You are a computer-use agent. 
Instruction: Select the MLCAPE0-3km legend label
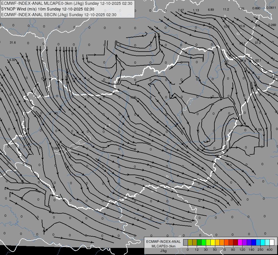(164, 246)
